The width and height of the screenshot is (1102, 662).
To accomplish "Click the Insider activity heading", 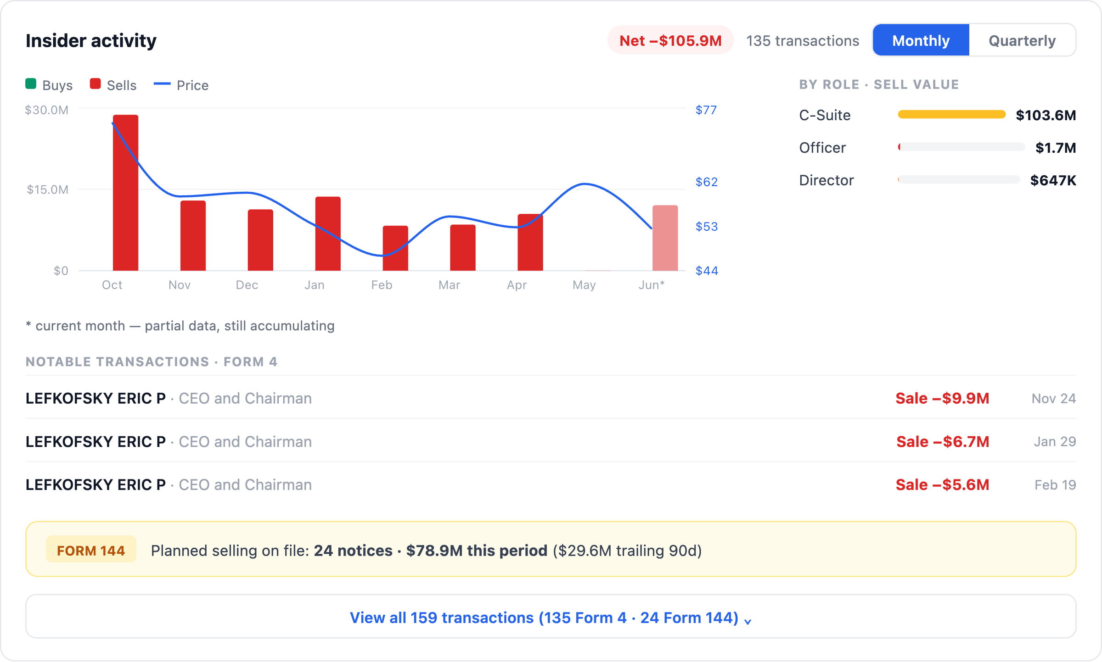I will 91,40.
